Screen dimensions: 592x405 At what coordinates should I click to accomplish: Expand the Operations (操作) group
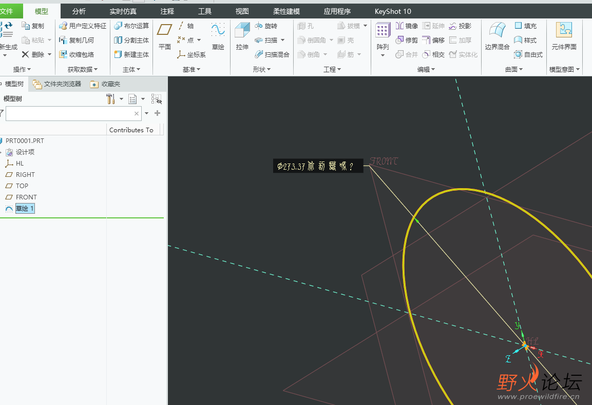tap(22, 69)
